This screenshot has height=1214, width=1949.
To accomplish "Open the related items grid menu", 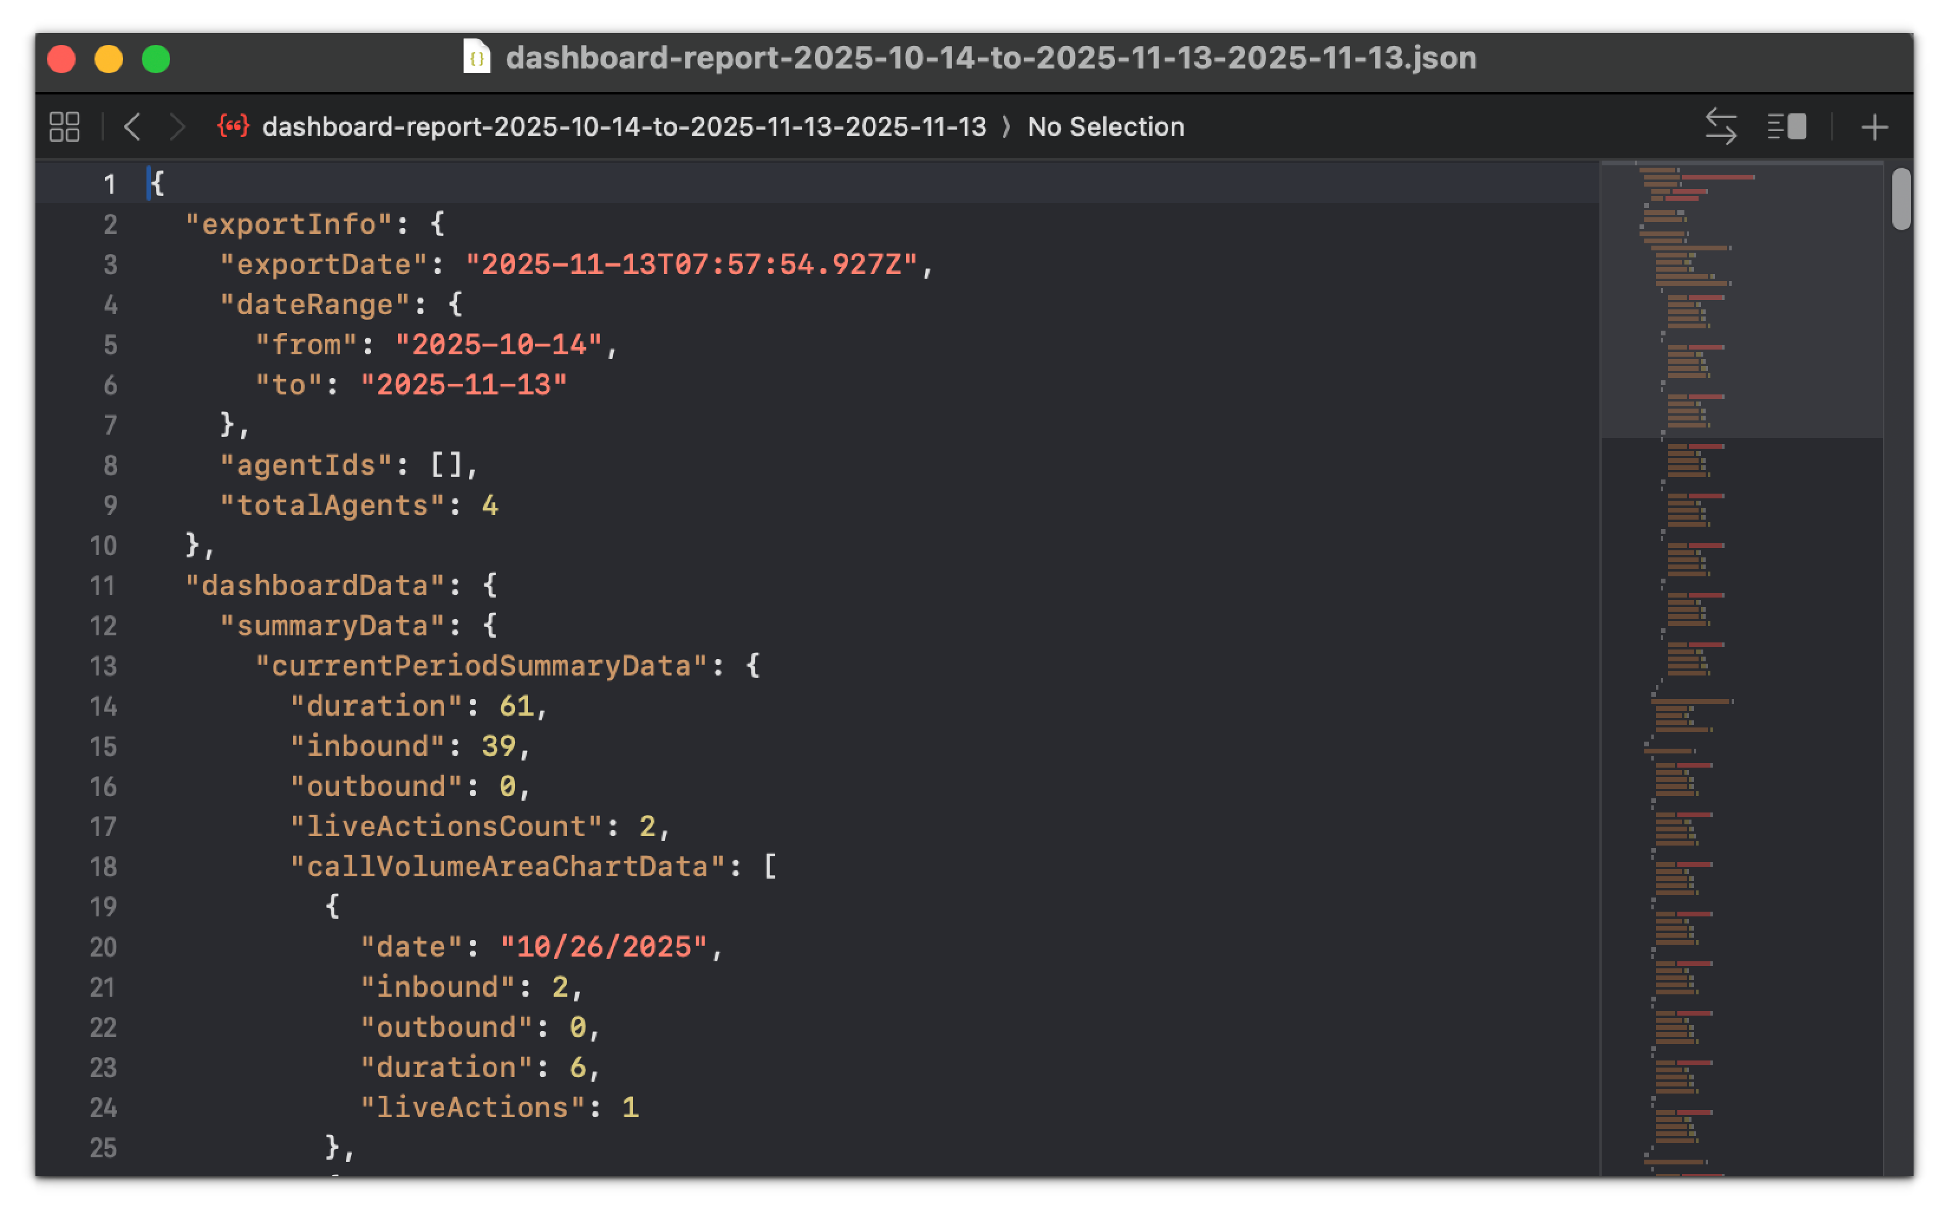I will pyautogui.click(x=64, y=127).
